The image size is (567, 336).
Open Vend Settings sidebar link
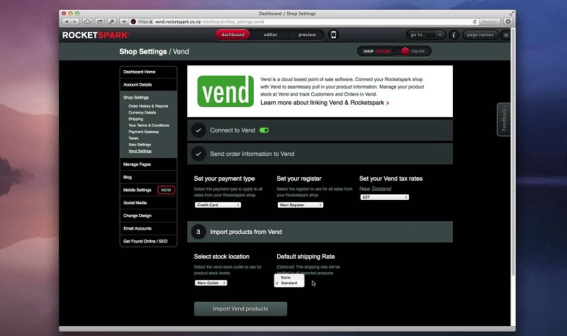pos(140,151)
